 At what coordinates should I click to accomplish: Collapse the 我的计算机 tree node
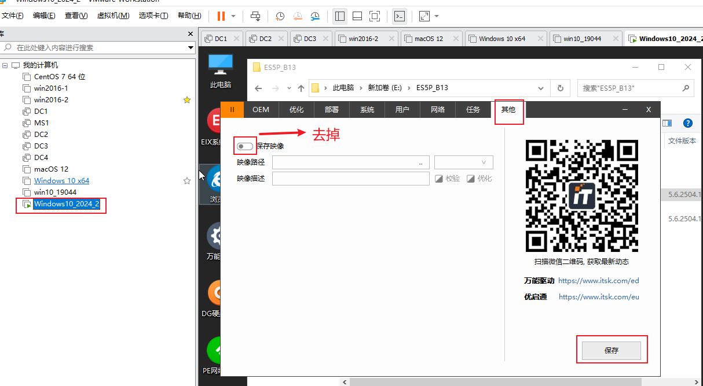coord(5,65)
